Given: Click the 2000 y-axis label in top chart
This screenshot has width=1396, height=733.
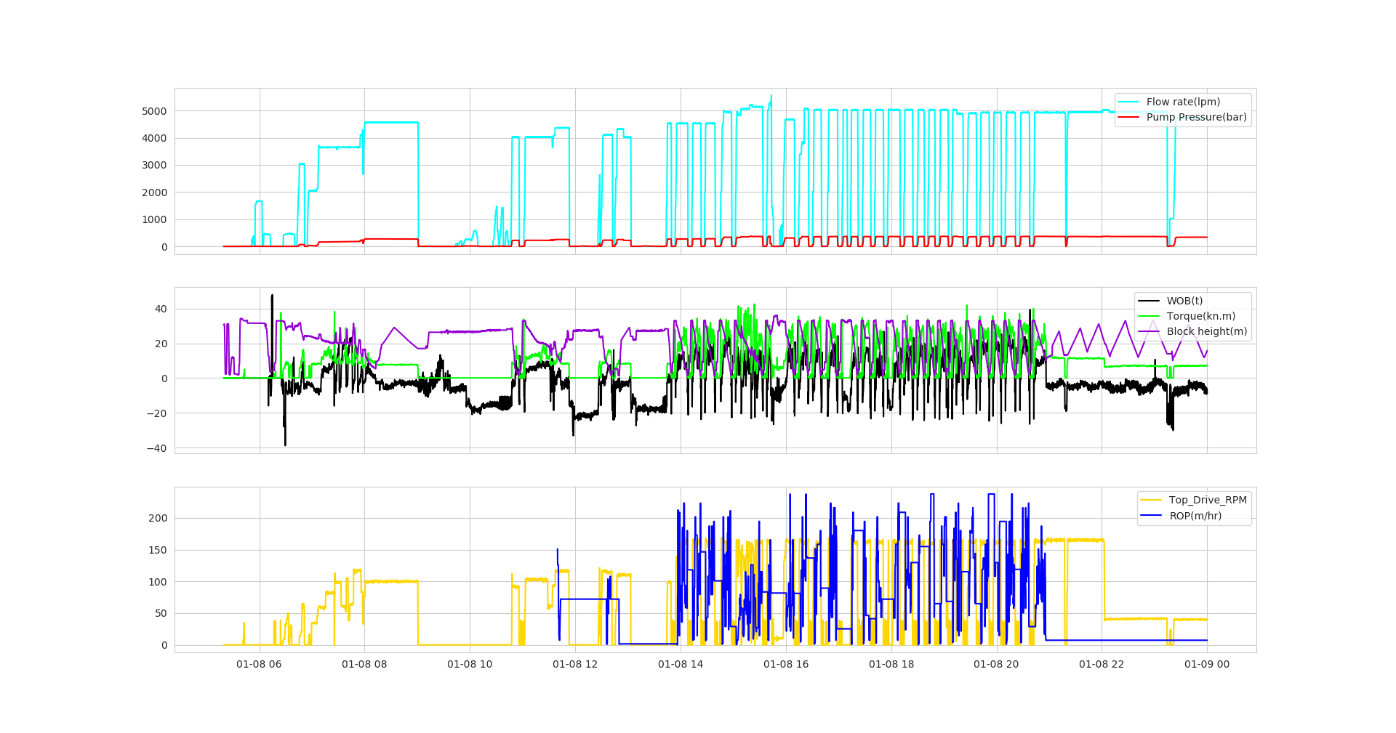Looking at the screenshot, I should (x=154, y=193).
